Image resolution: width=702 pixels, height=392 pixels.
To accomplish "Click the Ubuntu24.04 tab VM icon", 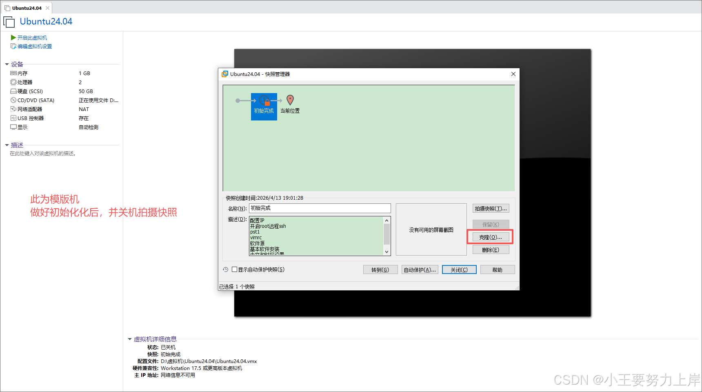I will pyautogui.click(x=7, y=8).
